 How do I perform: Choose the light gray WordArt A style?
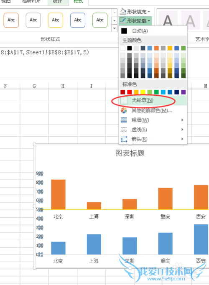[190, 20]
